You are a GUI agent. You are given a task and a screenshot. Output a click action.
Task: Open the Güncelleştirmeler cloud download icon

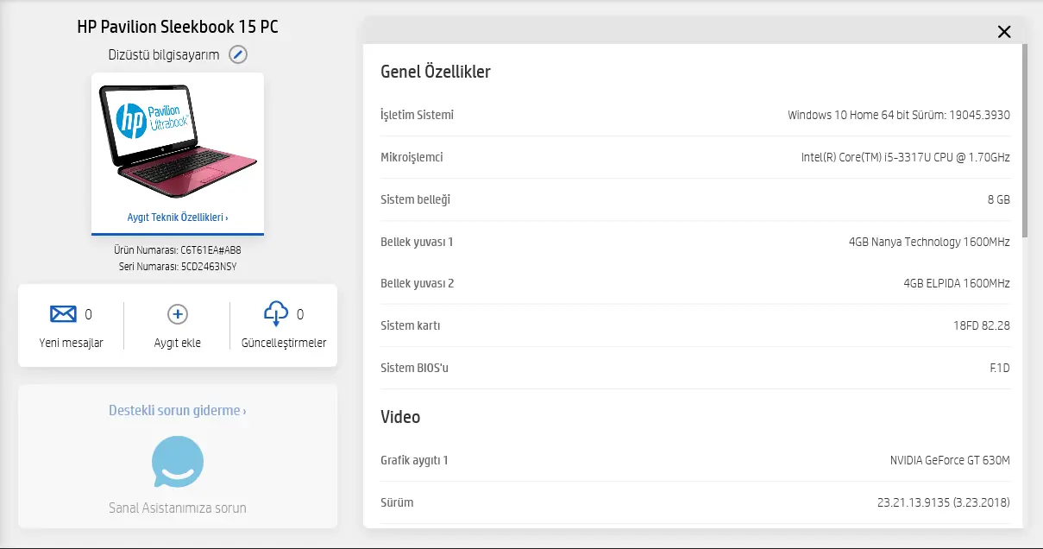click(x=276, y=314)
